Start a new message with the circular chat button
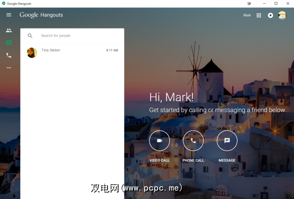The image size is (294, 199). 227,140
